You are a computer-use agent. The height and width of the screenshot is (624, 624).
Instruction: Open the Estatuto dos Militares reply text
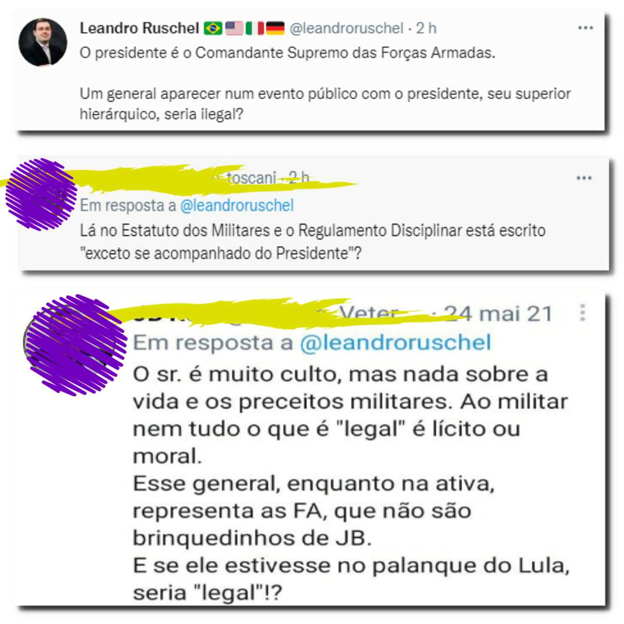pos(313,242)
